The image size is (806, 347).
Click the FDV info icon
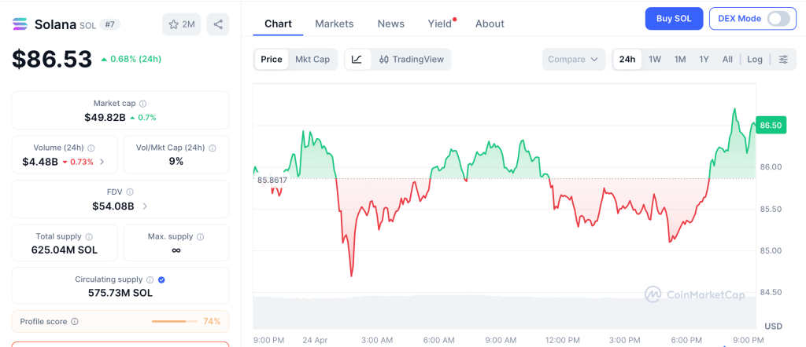click(x=130, y=192)
